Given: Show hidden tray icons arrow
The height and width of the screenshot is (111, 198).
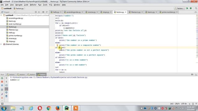Looking at the screenshot, I should (142, 108).
